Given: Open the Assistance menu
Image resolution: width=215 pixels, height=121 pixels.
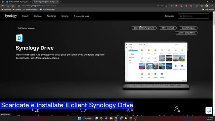Looking at the screenshot, I should [x=51, y=16].
